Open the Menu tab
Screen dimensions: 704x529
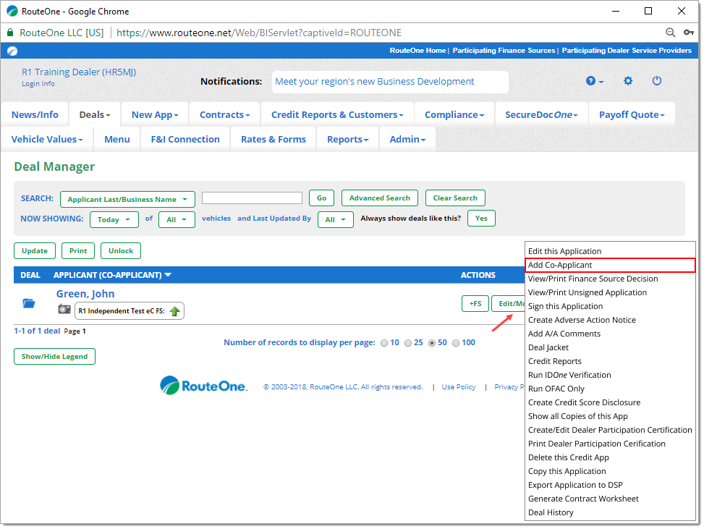116,139
